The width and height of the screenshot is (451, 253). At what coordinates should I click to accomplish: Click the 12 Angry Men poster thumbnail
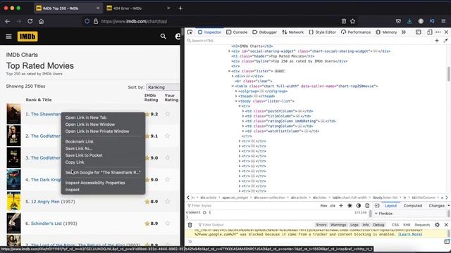click(13, 202)
